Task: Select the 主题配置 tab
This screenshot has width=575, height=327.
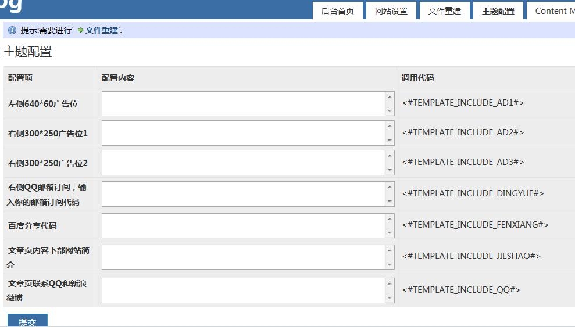Action: [x=498, y=10]
